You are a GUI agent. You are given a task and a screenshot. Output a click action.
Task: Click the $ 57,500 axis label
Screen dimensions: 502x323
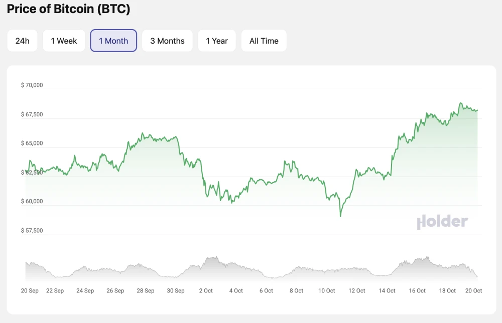pyautogui.click(x=32, y=231)
